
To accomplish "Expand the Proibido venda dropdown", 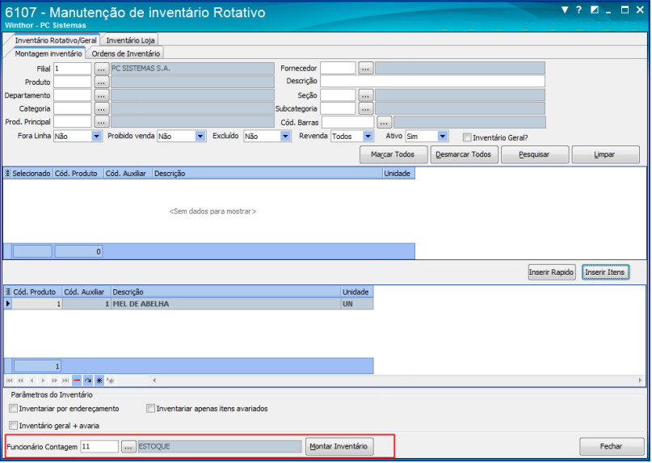I will tap(200, 136).
